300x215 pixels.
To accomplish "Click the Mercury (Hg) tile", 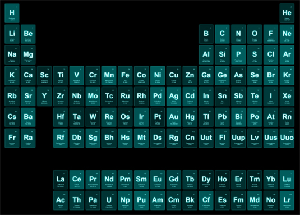I will [190, 117].
